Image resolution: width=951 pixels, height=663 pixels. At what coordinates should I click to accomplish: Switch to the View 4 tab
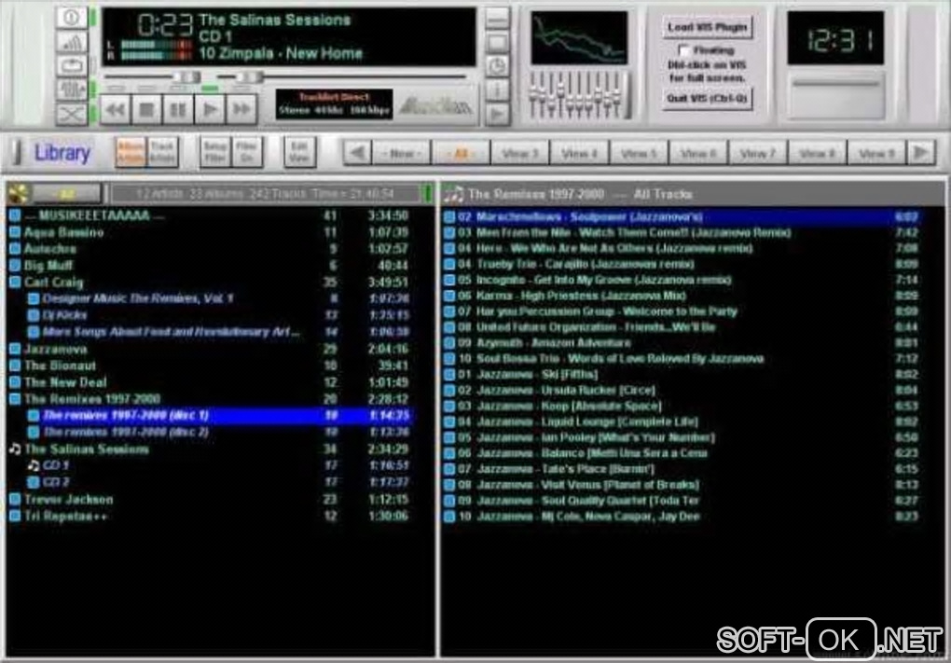[x=580, y=153]
